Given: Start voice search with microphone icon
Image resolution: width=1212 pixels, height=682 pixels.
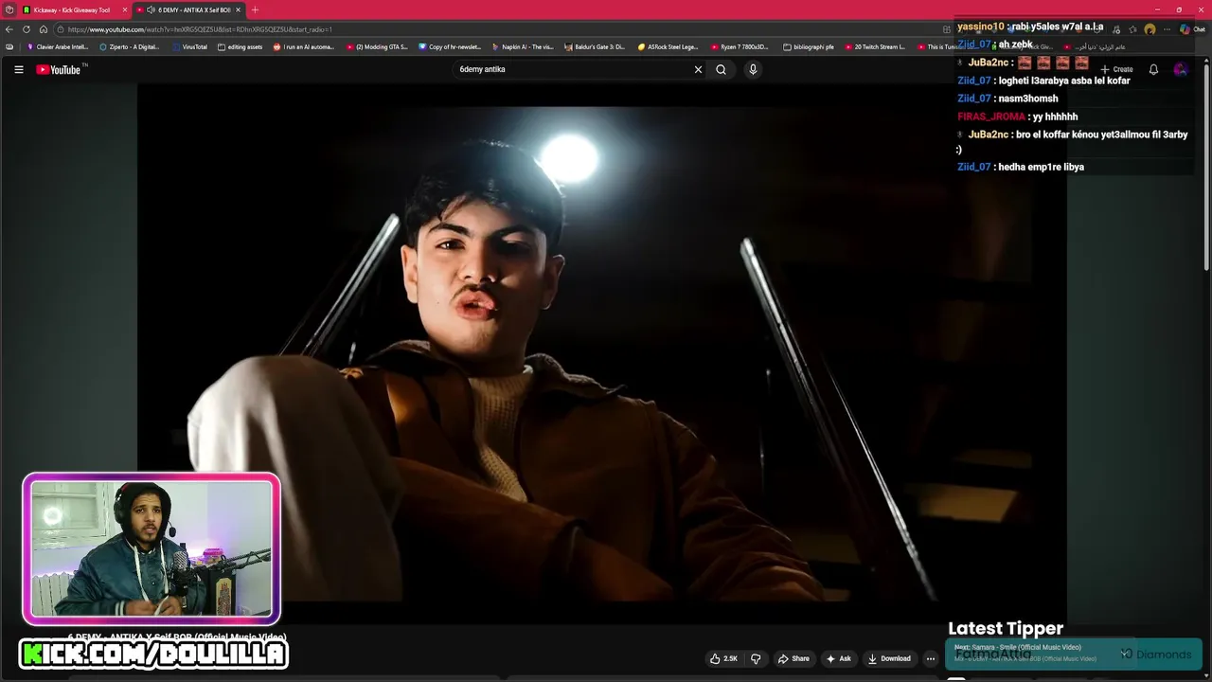Looking at the screenshot, I should (x=753, y=69).
